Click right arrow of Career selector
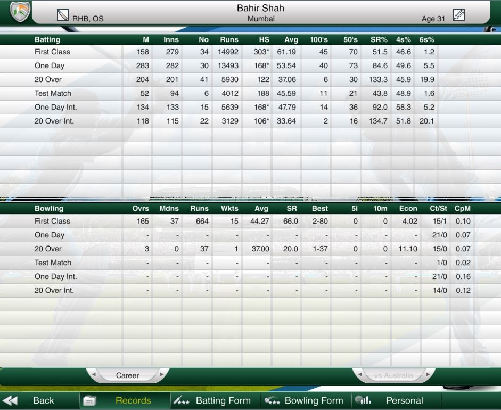501x410 pixels. pyautogui.click(x=162, y=374)
